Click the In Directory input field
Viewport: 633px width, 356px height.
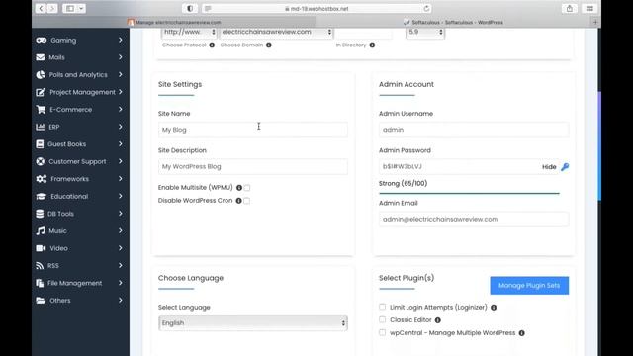pyautogui.click(x=363, y=33)
